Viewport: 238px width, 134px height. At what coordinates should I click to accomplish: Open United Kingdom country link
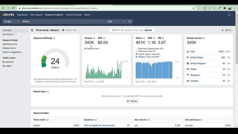[198, 64]
